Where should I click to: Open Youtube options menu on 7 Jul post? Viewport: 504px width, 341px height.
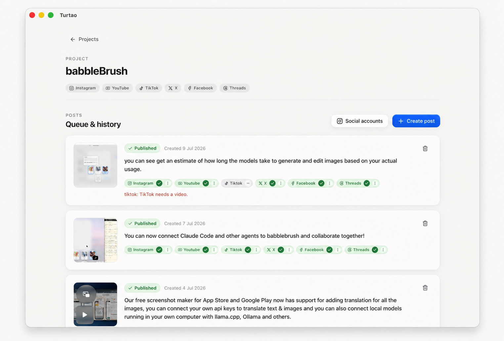click(214, 250)
